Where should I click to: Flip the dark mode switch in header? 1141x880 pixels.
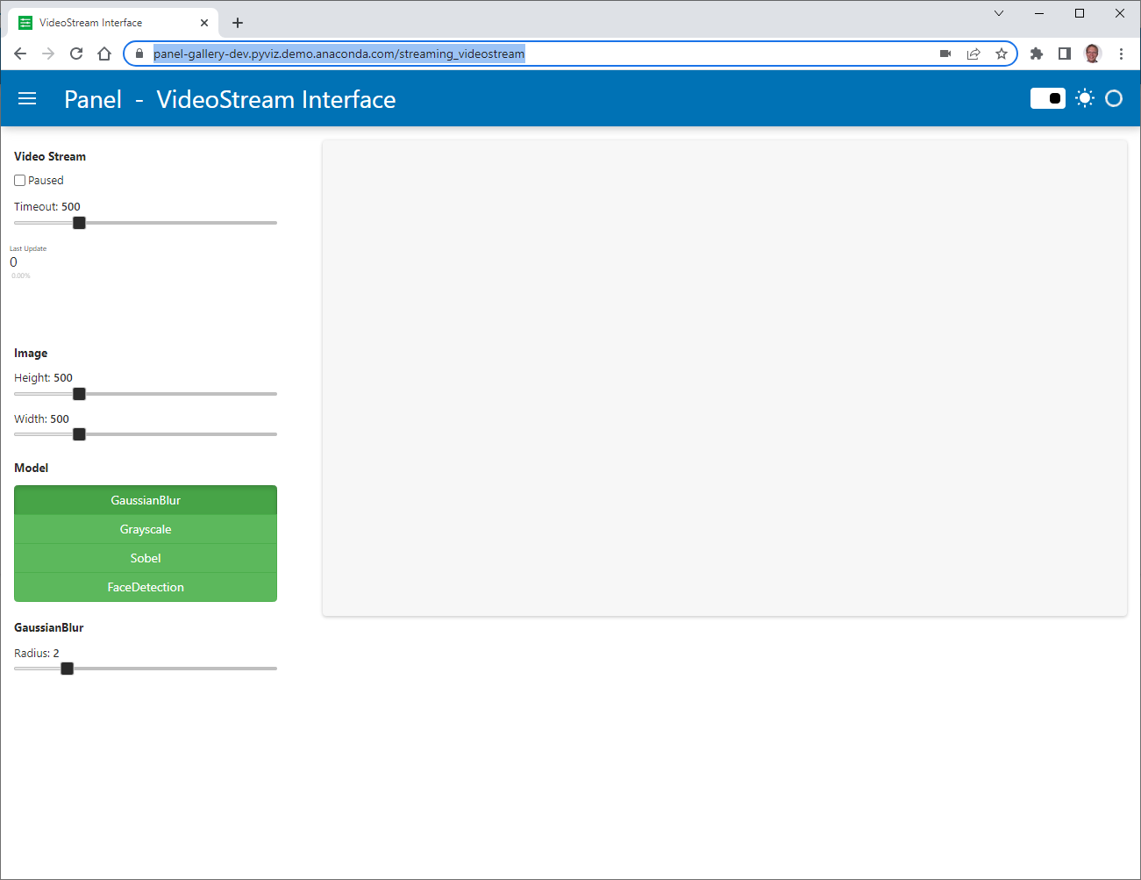pos(1047,98)
